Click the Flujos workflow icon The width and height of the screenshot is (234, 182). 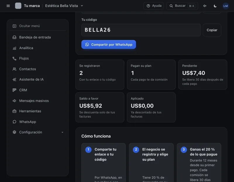14,59
